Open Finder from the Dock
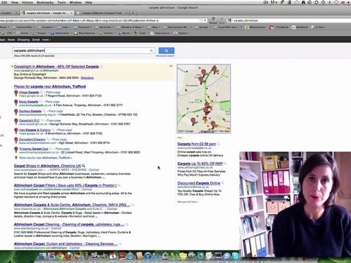The width and height of the screenshot is (351, 263). [42, 256]
